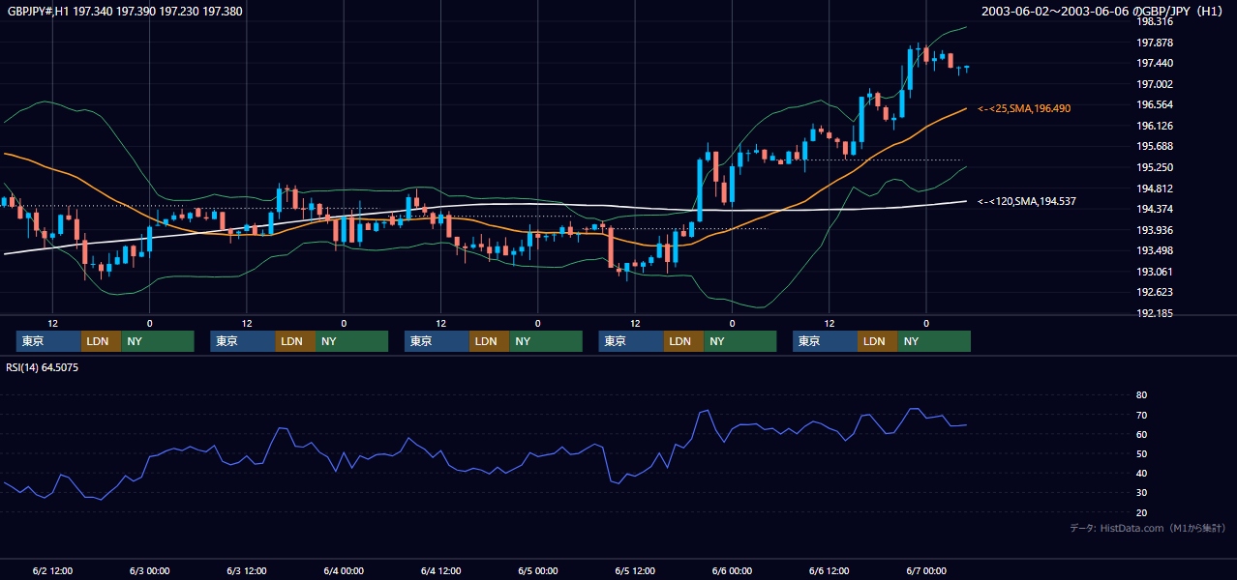The width and height of the screenshot is (1237, 580).
Task: Click RSI level 70 label
Action: 1141,415
